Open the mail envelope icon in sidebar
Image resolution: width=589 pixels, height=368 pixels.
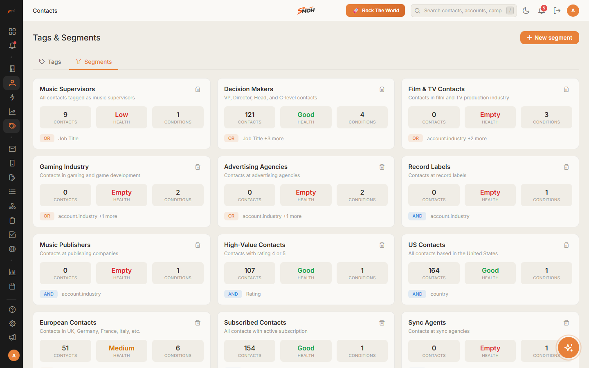pyautogui.click(x=12, y=149)
